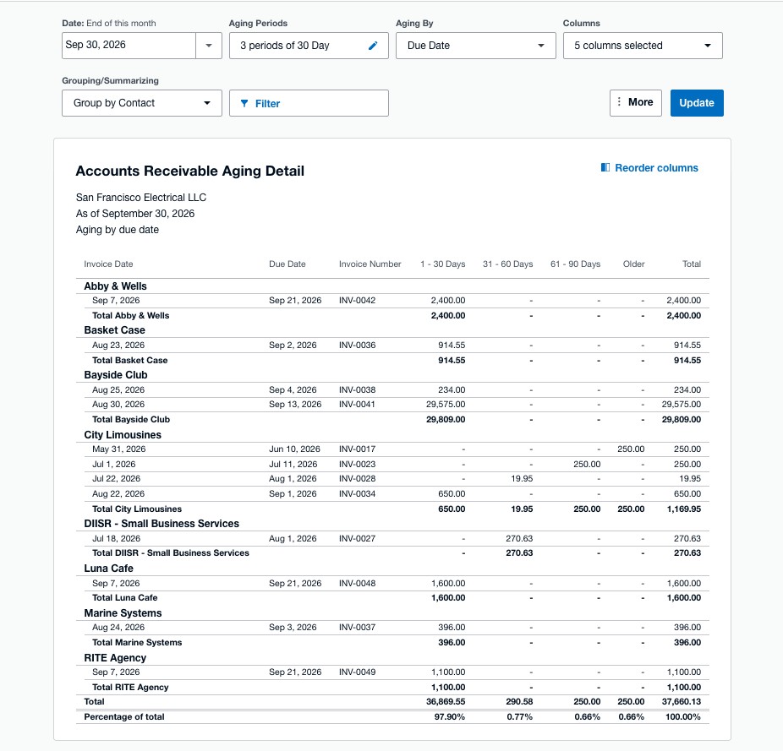Click invoice number INV-0017
Screen dimensions: 783x751
pyautogui.click(x=357, y=449)
